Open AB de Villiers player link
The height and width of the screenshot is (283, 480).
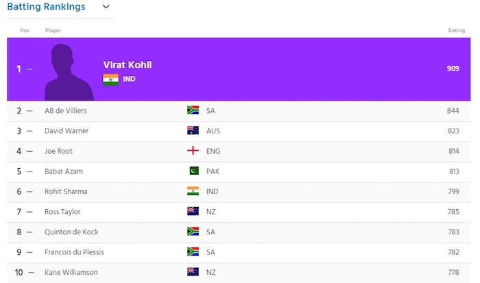click(x=66, y=111)
